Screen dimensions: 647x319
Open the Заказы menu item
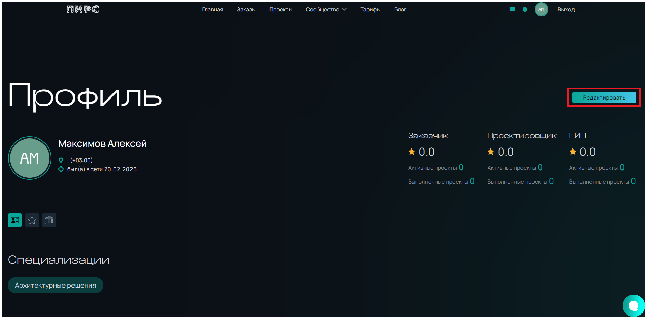pyautogui.click(x=246, y=9)
